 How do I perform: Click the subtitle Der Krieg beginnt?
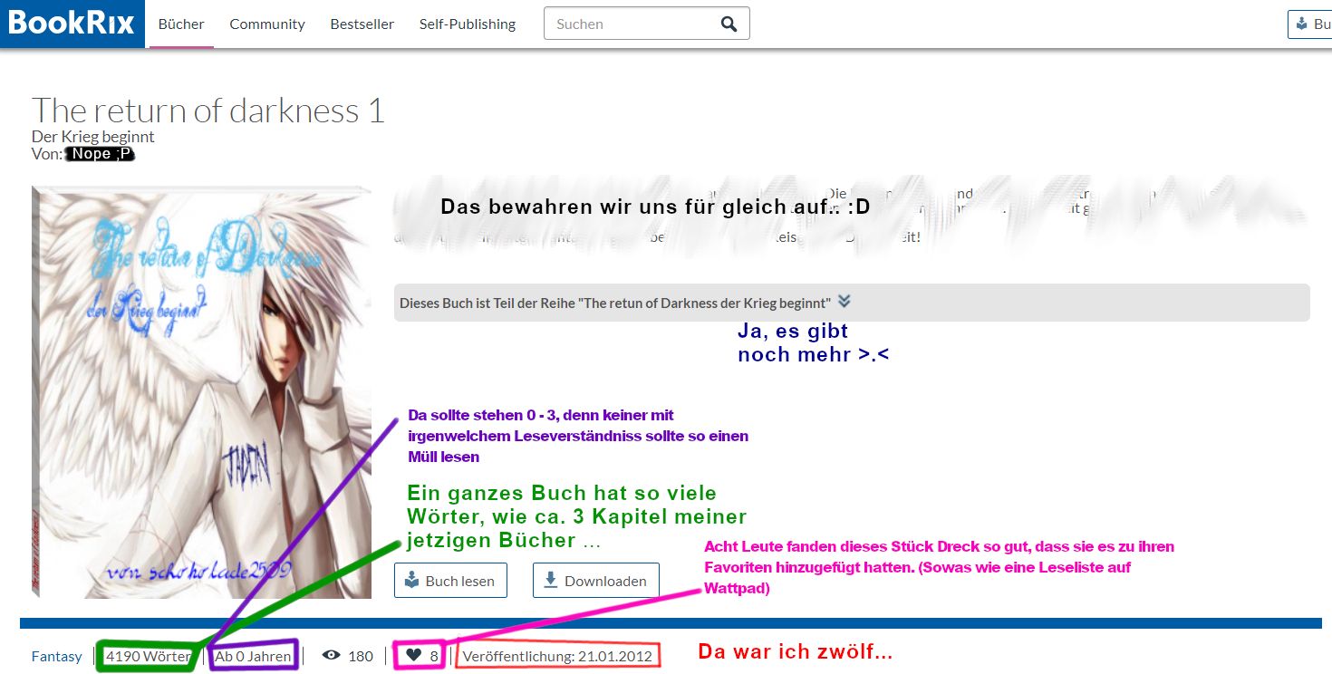pyautogui.click(x=93, y=137)
